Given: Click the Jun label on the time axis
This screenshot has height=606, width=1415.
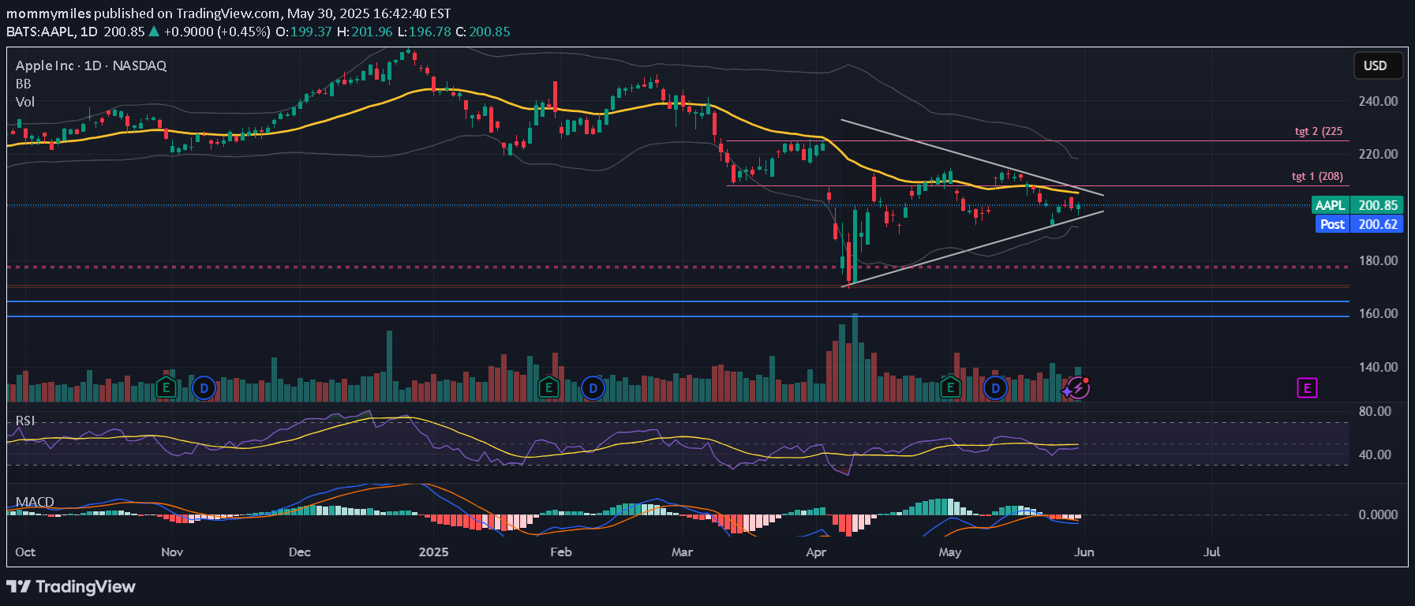Looking at the screenshot, I should (x=1084, y=552).
